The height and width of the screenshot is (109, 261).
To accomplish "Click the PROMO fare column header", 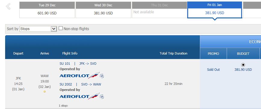I will pos(213,53).
